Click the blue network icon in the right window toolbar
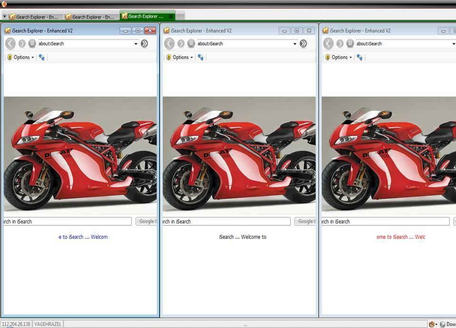Screen dimensions: 456x328 point(360,57)
